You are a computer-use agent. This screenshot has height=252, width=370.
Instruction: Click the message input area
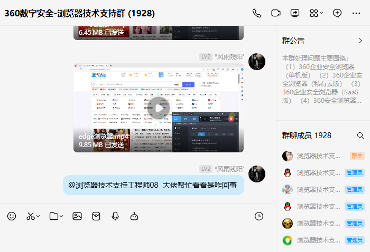(x=138, y=238)
